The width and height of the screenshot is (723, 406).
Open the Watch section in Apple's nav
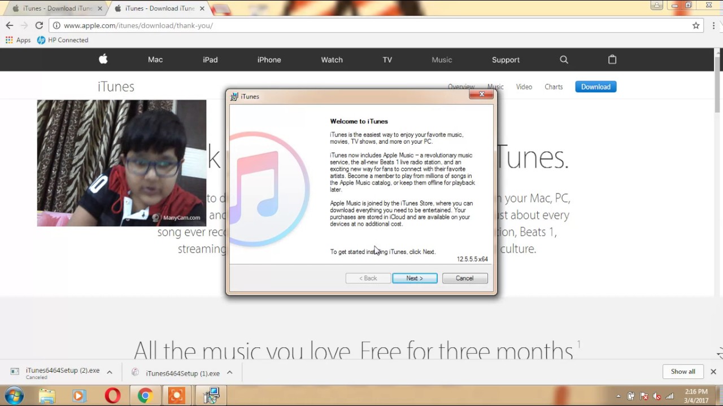(332, 60)
